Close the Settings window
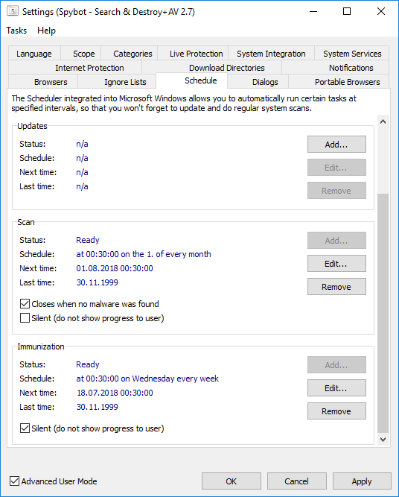The image size is (399, 497). pos(381,11)
